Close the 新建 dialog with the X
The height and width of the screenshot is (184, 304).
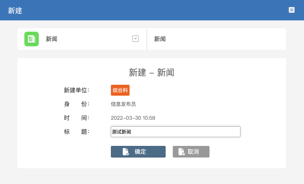coord(291,10)
